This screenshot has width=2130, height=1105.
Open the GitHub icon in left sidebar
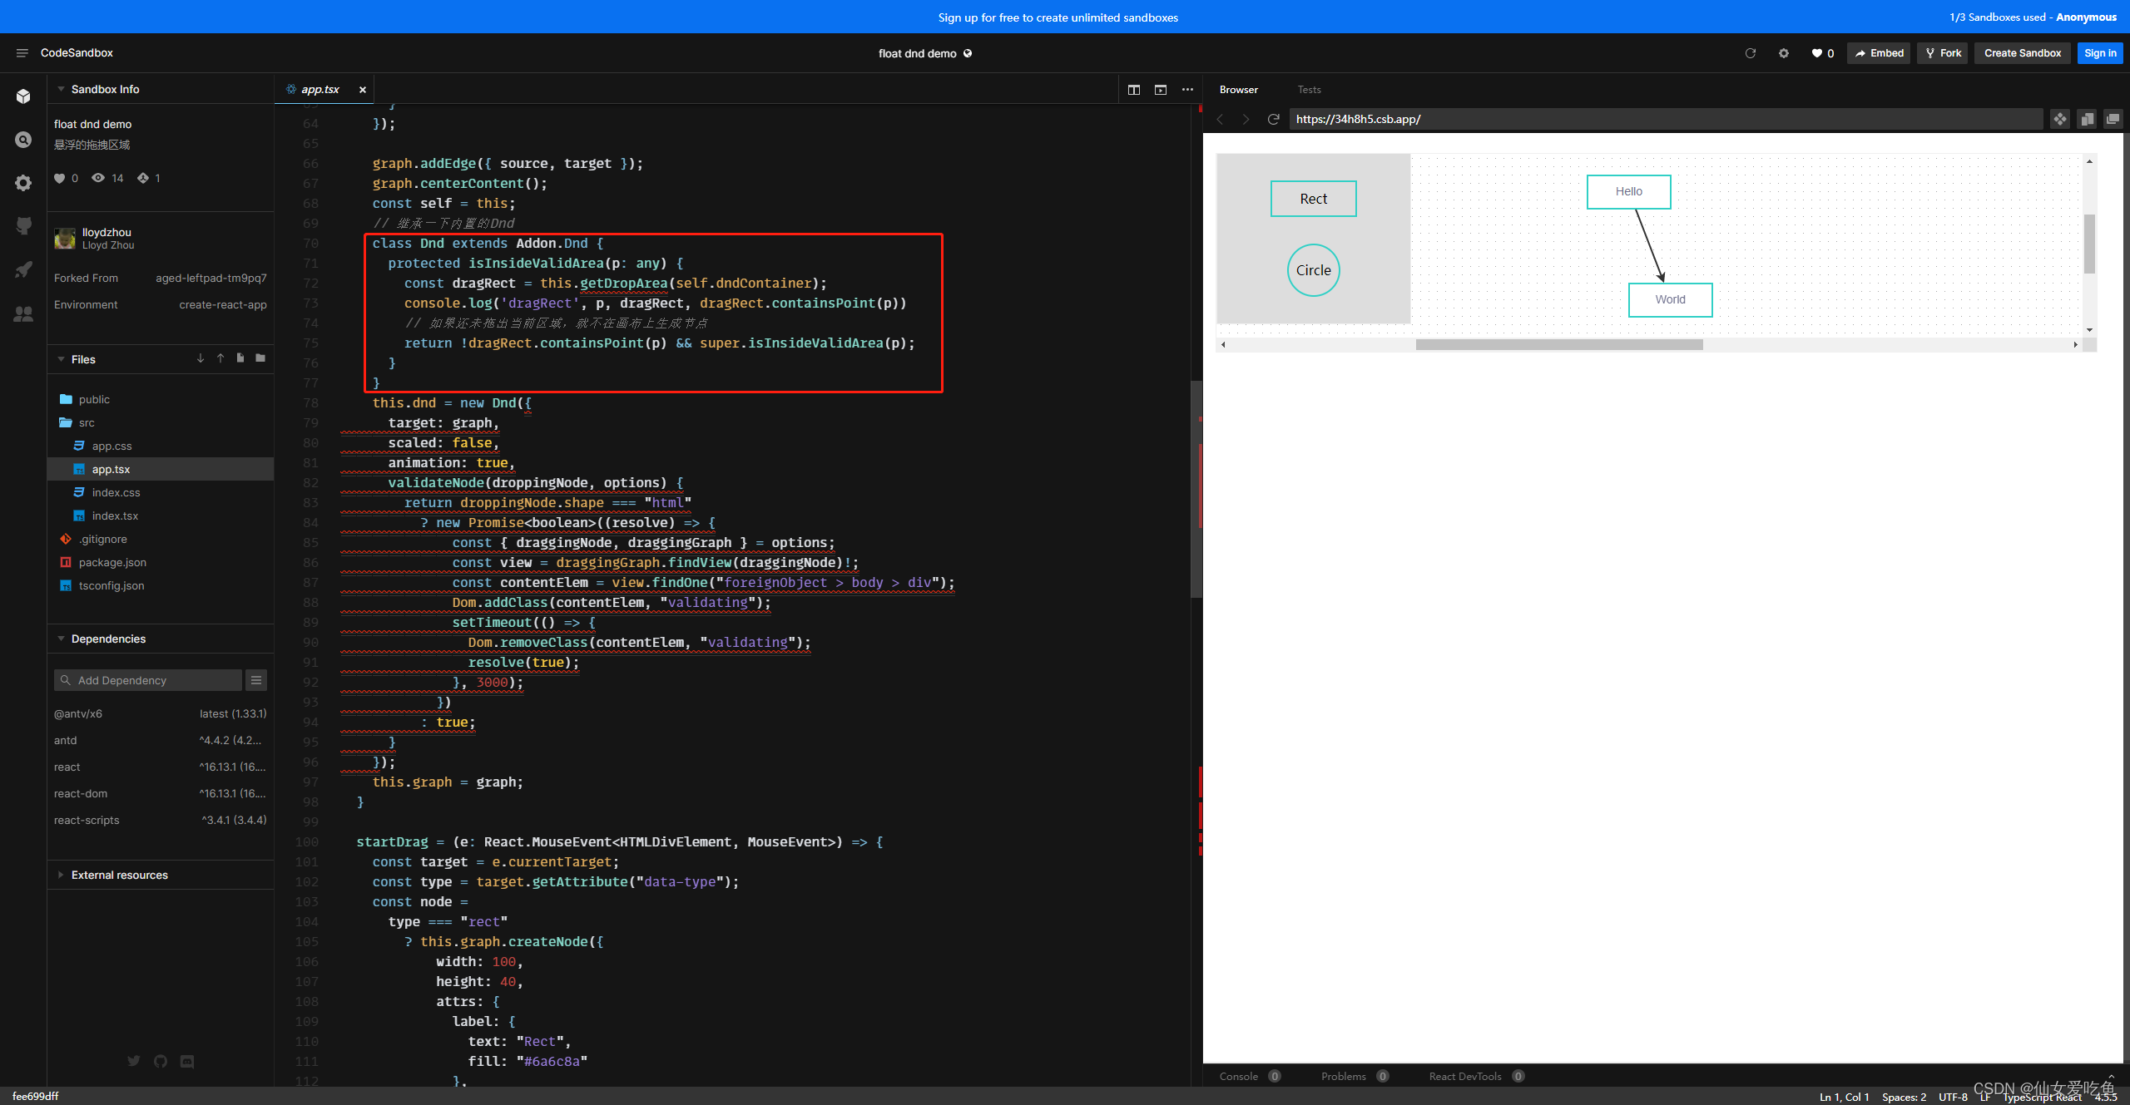(x=23, y=226)
